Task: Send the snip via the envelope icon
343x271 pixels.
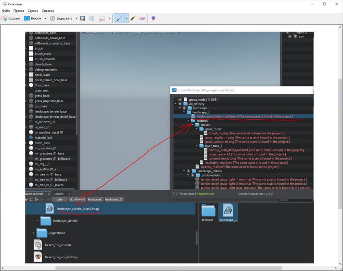Action: (102, 19)
